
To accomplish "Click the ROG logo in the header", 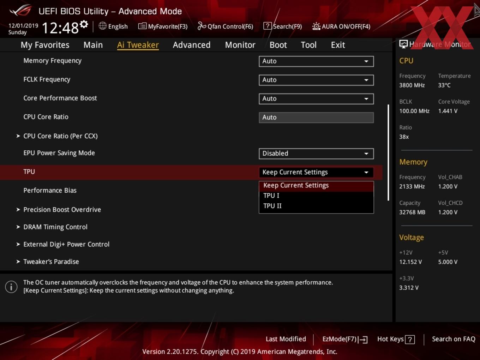I will (20, 11).
